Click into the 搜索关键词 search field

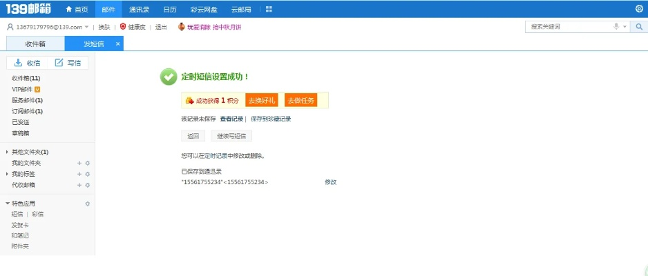[x=566, y=27]
